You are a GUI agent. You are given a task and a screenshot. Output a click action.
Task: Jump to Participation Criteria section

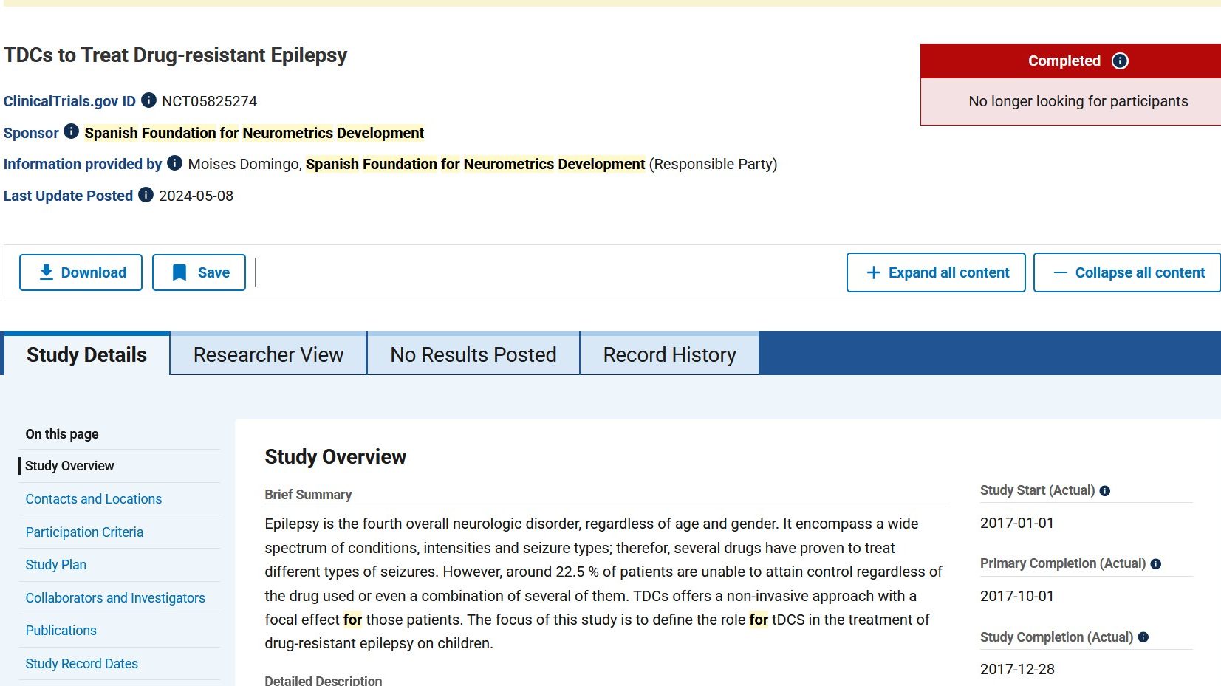[84, 532]
